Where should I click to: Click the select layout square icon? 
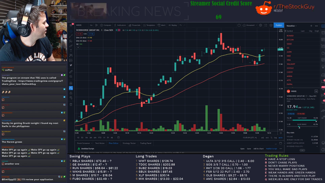pyautogui.click(x=239, y=25)
